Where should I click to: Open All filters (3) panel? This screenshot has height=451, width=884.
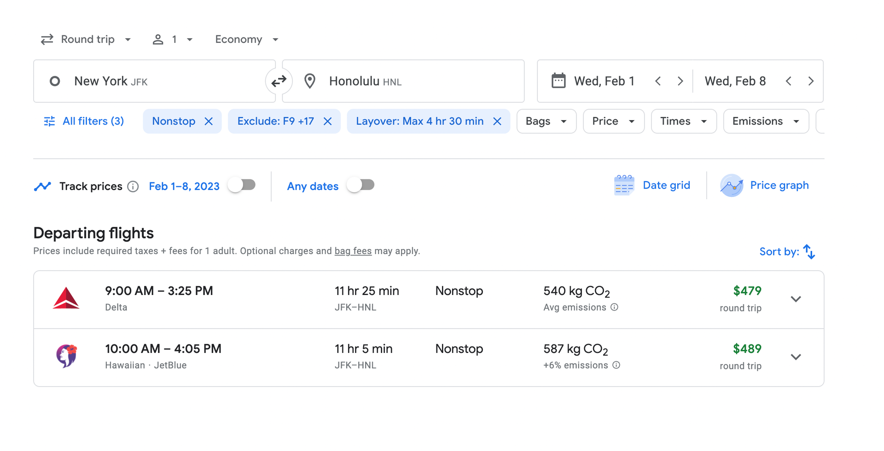[84, 121]
